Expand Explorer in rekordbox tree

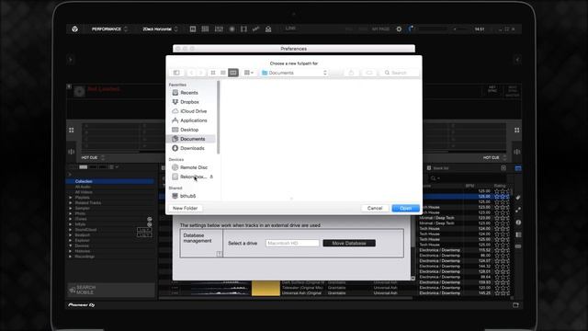(71, 240)
